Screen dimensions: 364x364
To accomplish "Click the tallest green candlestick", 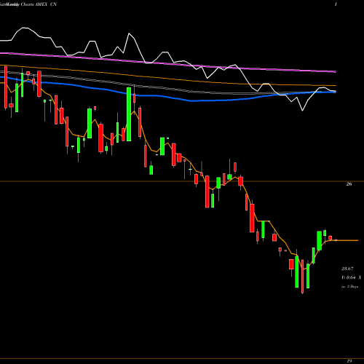I will [x=129, y=114].
